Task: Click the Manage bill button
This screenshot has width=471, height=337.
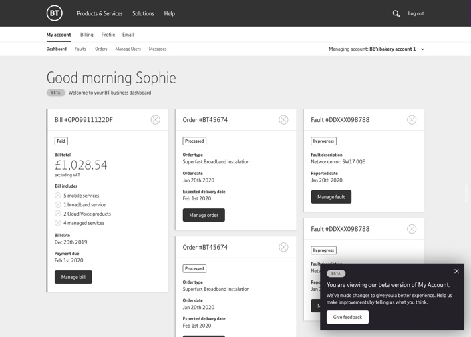Action: tap(73, 277)
